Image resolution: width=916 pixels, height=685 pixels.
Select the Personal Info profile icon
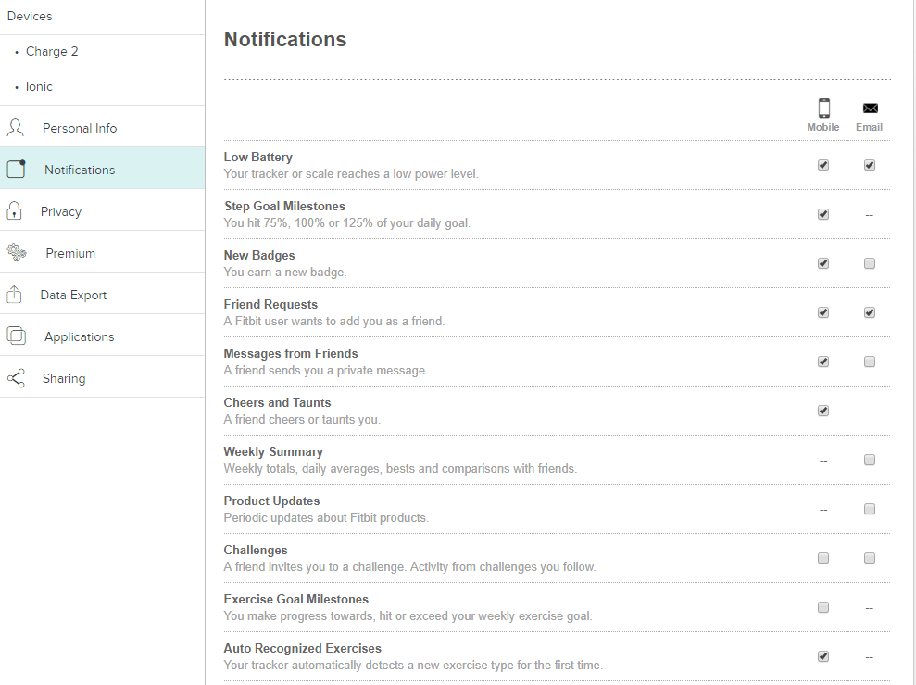pos(14,126)
